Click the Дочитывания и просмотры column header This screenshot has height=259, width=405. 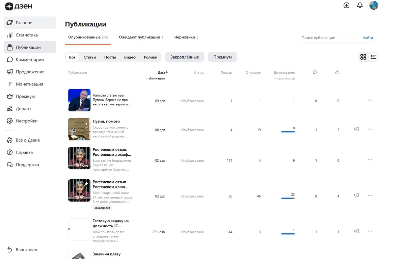point(284,75)
